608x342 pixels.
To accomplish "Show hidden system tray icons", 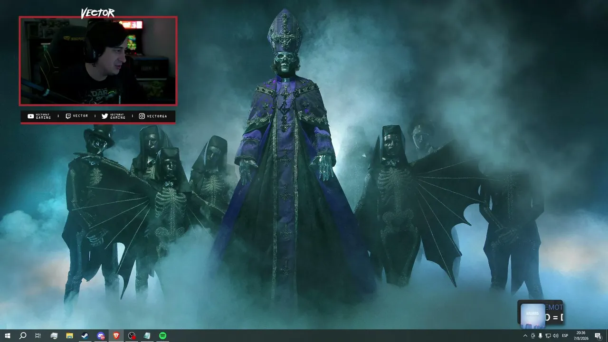I will 525,336.
